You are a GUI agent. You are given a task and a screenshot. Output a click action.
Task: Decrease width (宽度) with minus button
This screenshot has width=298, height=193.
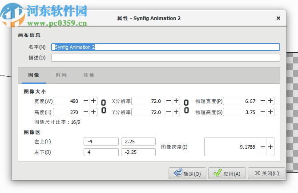[86, 101]
